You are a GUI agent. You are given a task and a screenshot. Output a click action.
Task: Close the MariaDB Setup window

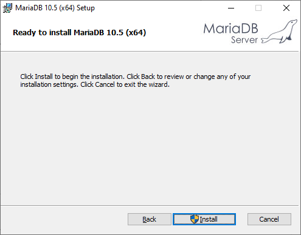286,8
